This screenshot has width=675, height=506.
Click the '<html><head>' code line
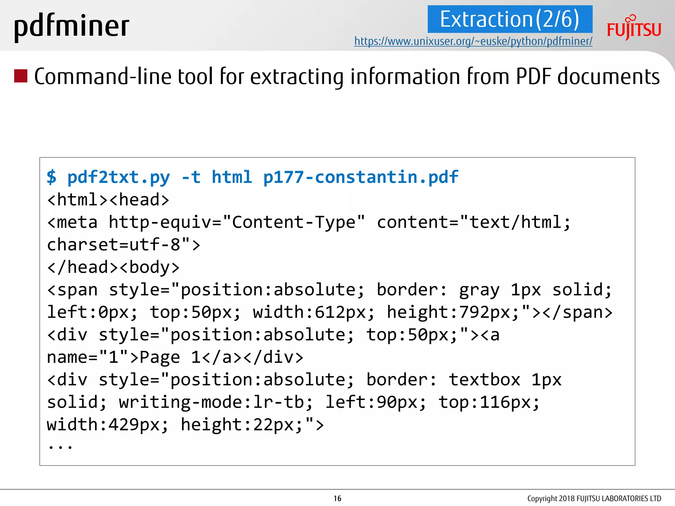point(108,200)
